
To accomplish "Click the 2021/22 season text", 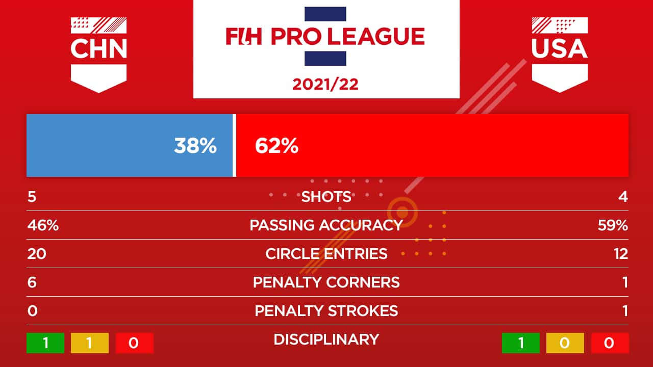I will [325, 84].
